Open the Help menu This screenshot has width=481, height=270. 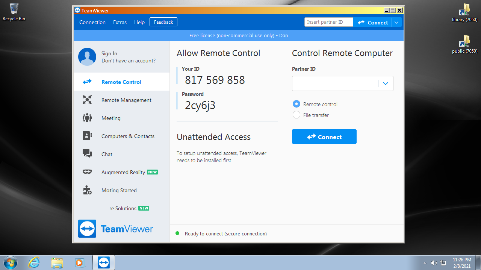(139, 22)
